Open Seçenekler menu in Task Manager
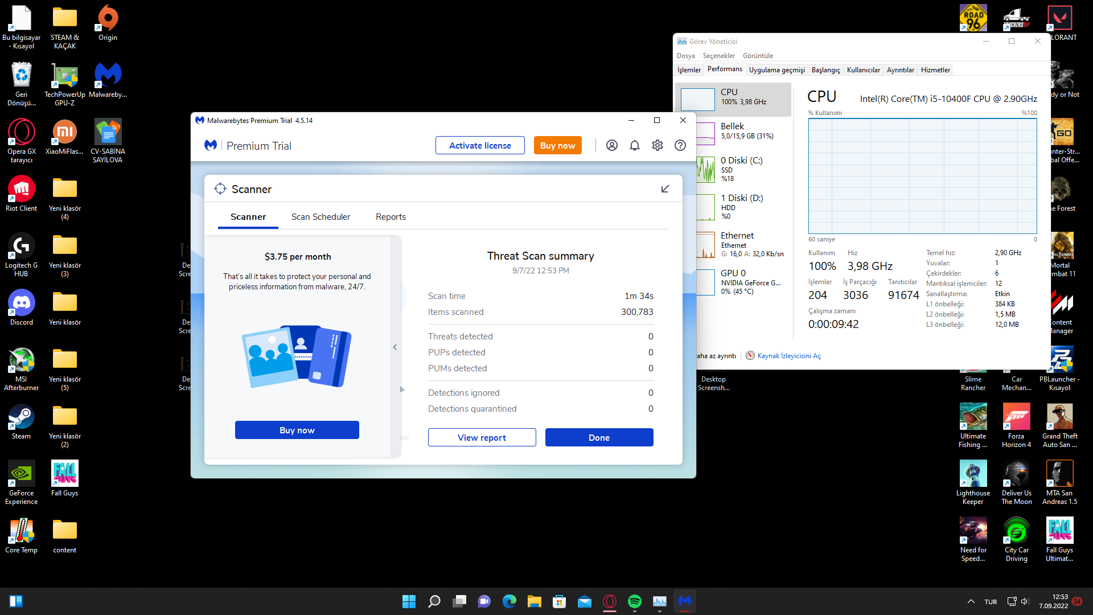1093x615 pixels. [x=719, y=56]
